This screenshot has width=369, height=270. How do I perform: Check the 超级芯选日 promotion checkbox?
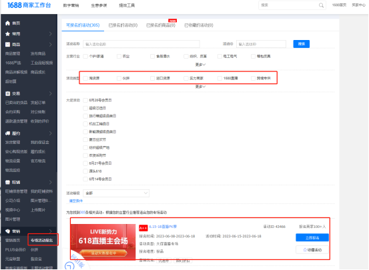pos(85,108)
